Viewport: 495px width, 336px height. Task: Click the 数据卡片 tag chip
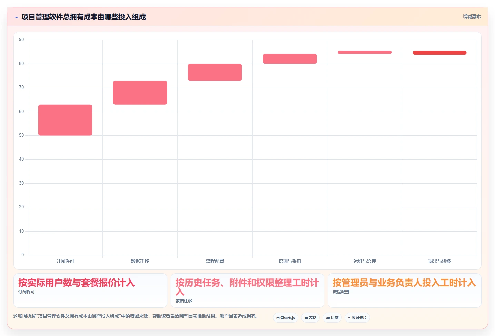(357, 318)
